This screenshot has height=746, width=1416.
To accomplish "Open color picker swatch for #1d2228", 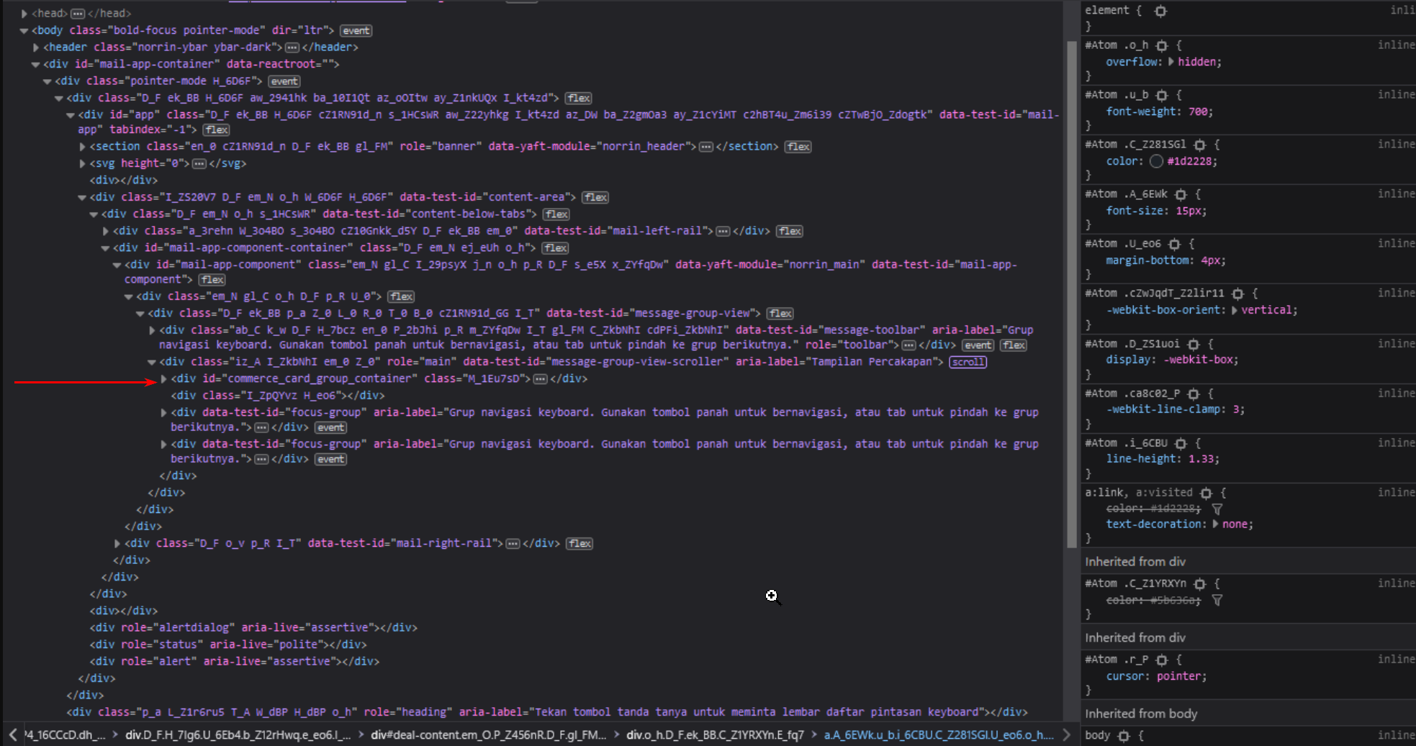I will [x=1156, y=161].
